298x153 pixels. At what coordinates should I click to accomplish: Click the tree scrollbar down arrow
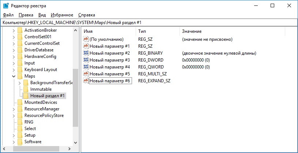(76, 142)
